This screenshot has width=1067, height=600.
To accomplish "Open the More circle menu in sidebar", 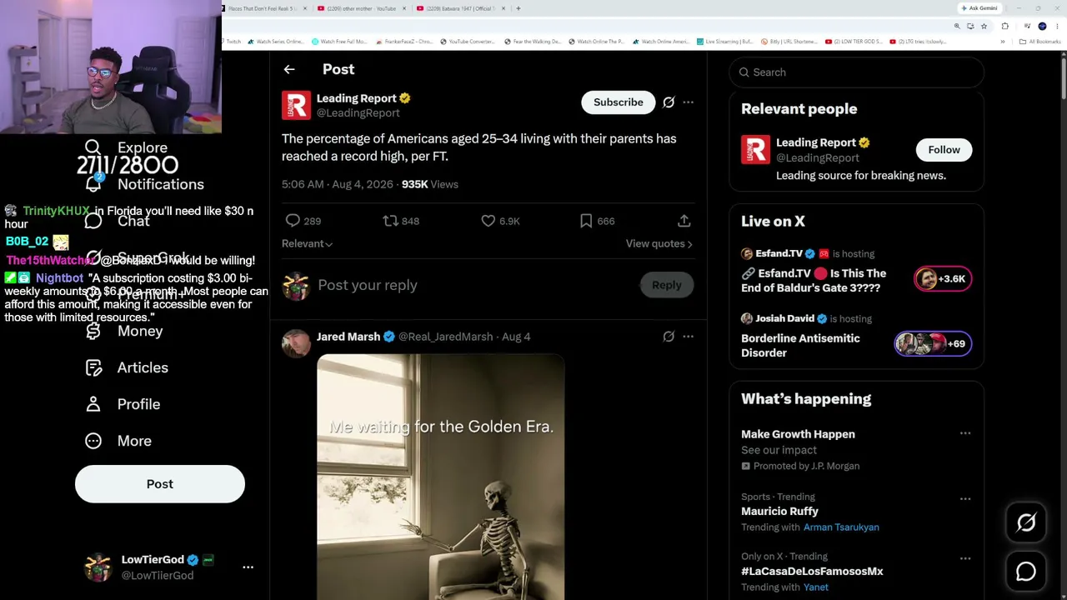I will pyautogui.click(x=93, y=441).
